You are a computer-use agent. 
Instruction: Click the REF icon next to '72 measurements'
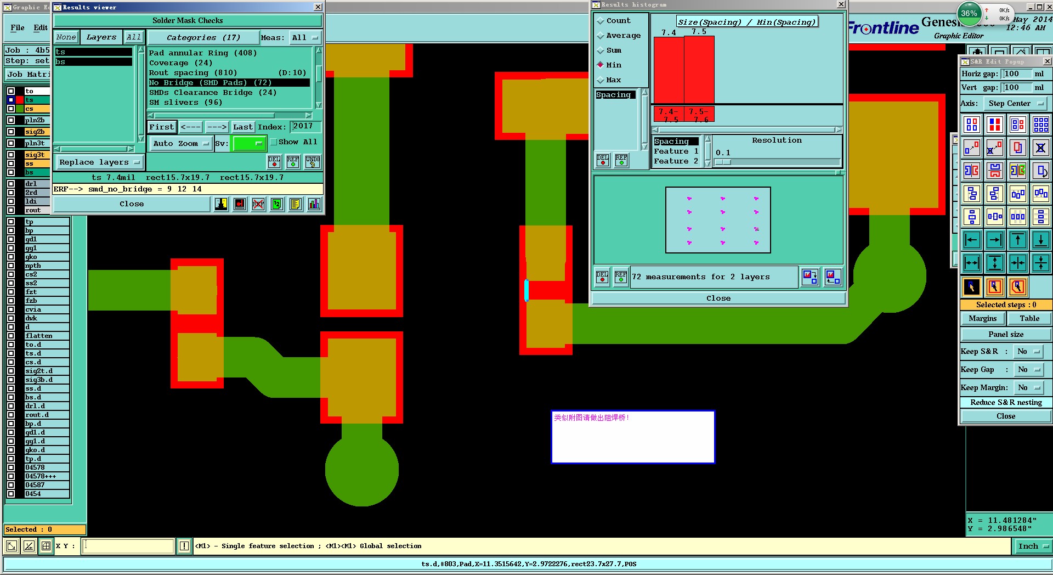621,277
